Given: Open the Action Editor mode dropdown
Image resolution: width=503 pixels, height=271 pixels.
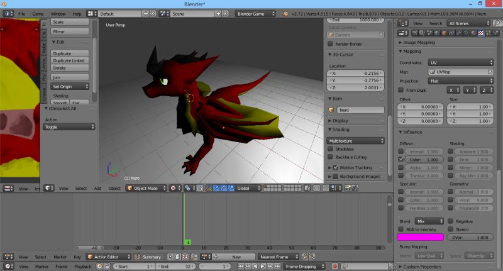Looking at the screenshot, I should (x=108, y=257).
